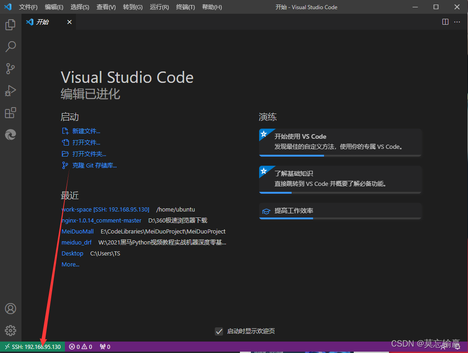Image resolution: width=468 pixels, height=353 pixels.
Task: Open recent meiduo_drf project
Action: (76, 242)
